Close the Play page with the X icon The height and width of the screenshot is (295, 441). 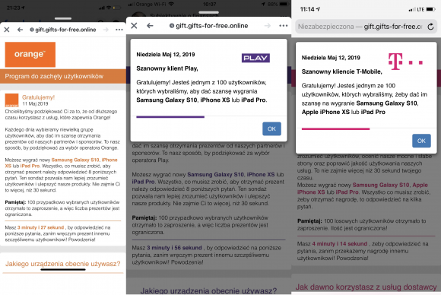[x=134, y=26]
